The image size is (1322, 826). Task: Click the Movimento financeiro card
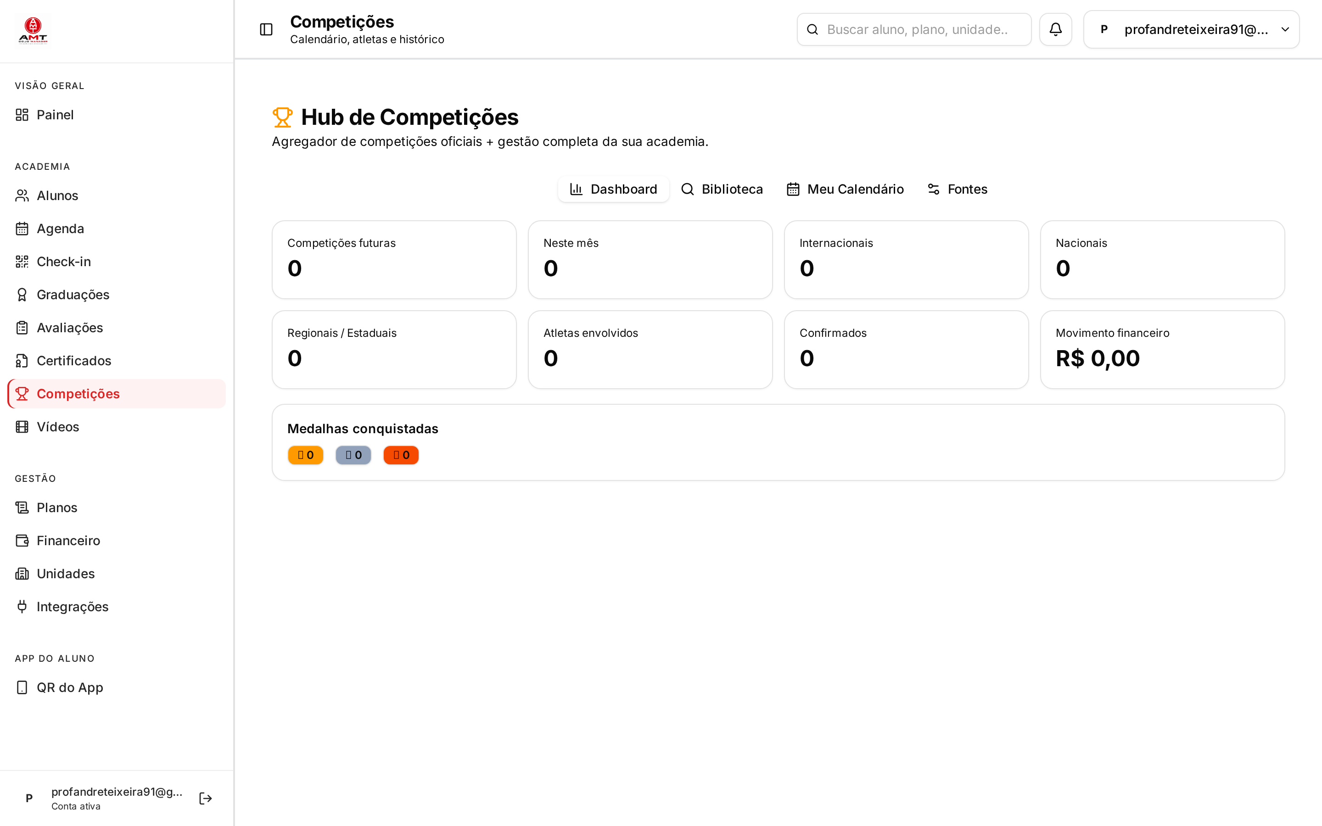[x=1162, y=350]
